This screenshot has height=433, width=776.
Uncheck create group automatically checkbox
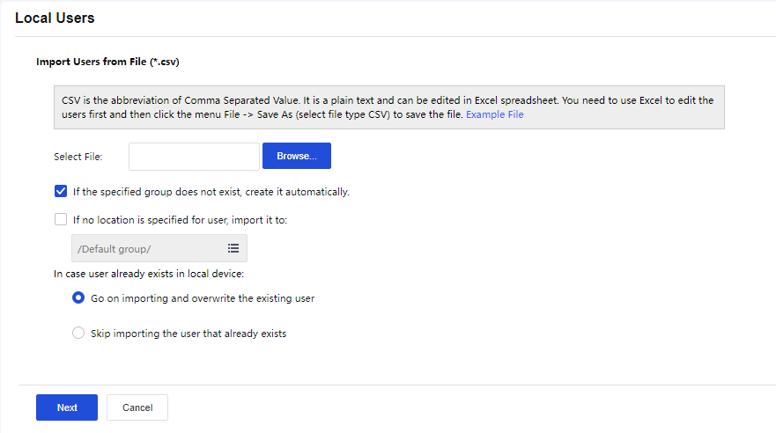click(61, 191)
